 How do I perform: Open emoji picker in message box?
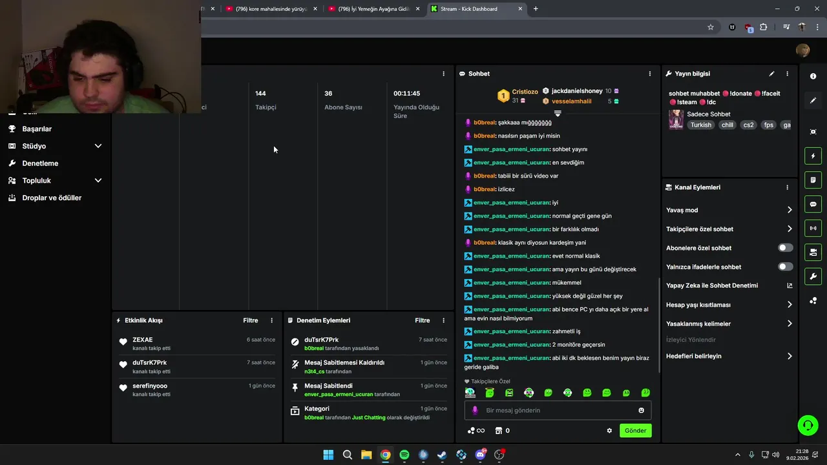(x=641, y=410)
